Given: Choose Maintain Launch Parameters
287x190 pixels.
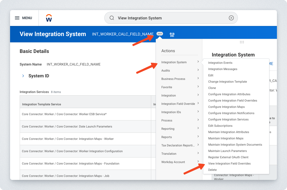Looking at the screenshot, I should pos(227,151).
